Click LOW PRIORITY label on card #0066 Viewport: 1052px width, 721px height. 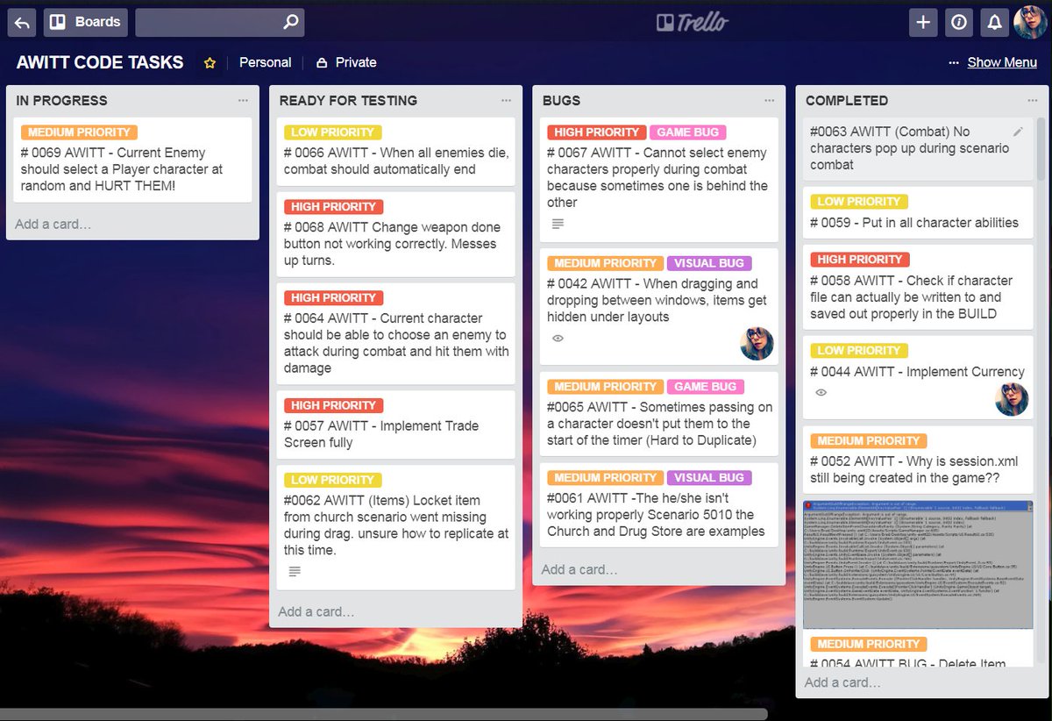(x=332, y=132)
